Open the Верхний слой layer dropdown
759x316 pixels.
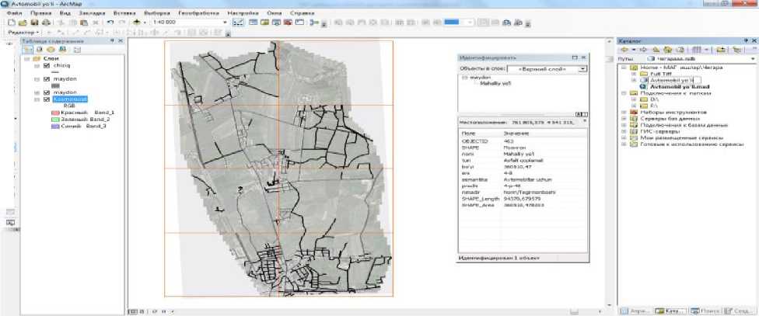[582, 68]
